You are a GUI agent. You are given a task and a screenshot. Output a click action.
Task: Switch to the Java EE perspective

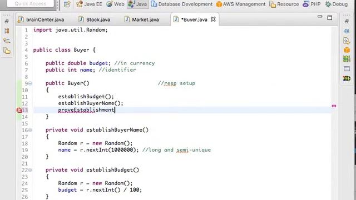point(89,4)
